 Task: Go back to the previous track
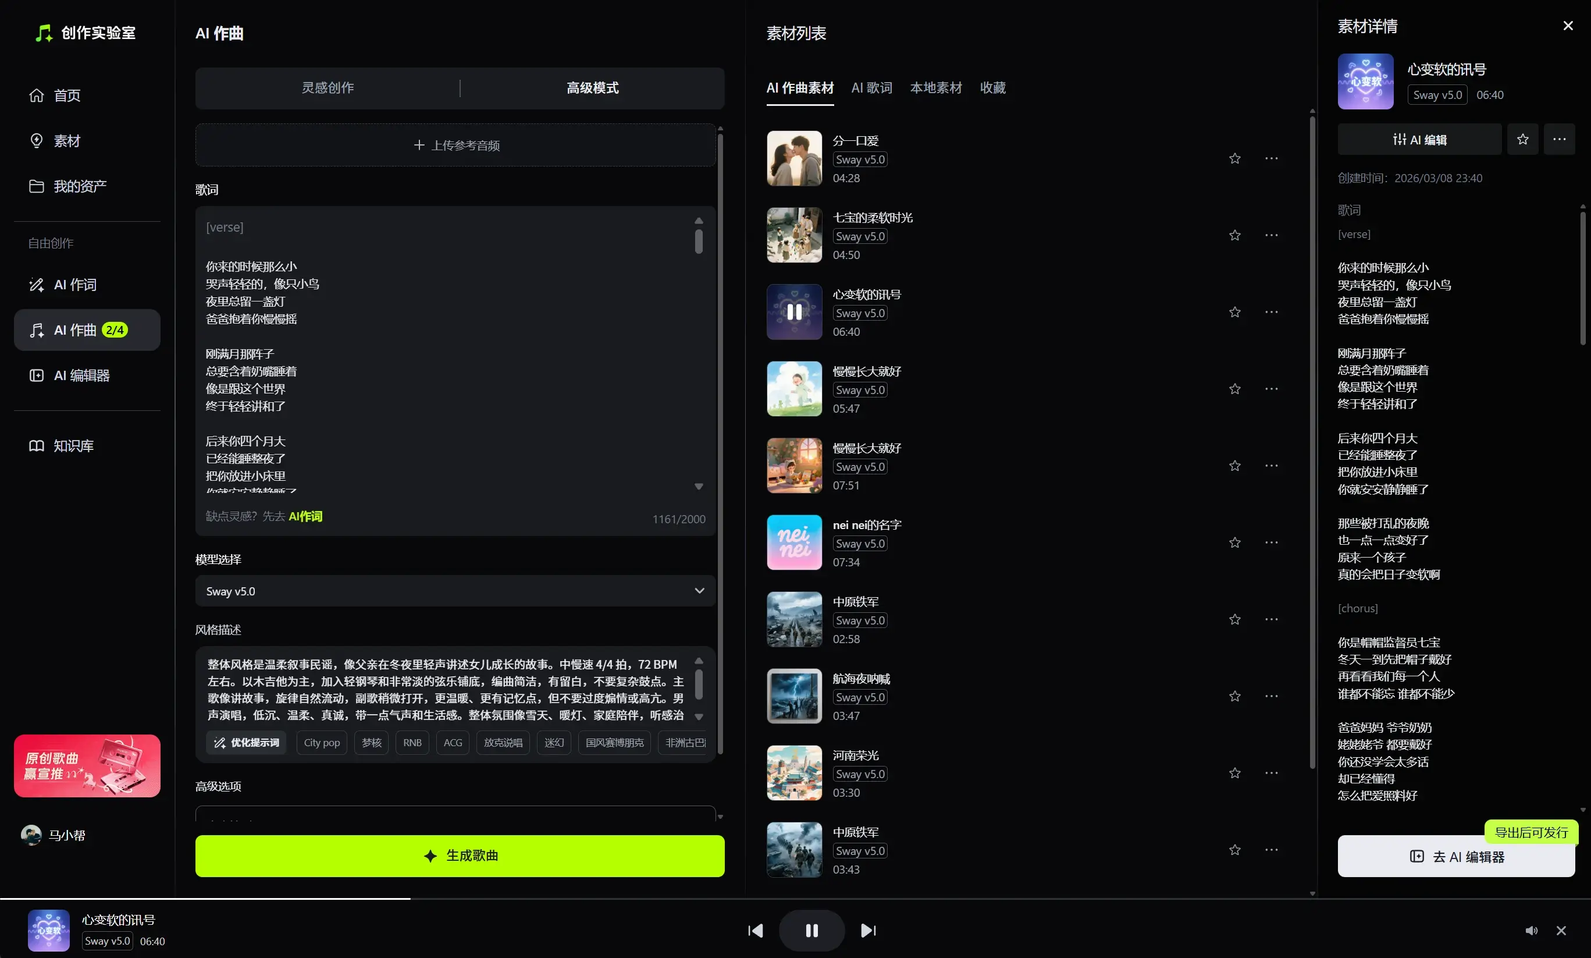tap(756, 930)
